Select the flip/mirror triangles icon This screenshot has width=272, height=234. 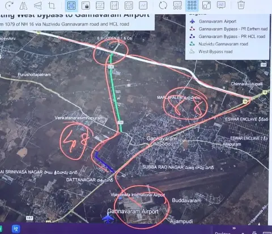[23, 6]
